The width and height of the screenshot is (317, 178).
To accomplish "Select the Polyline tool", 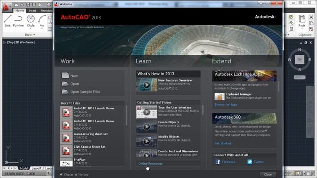I will coord(18,21).
